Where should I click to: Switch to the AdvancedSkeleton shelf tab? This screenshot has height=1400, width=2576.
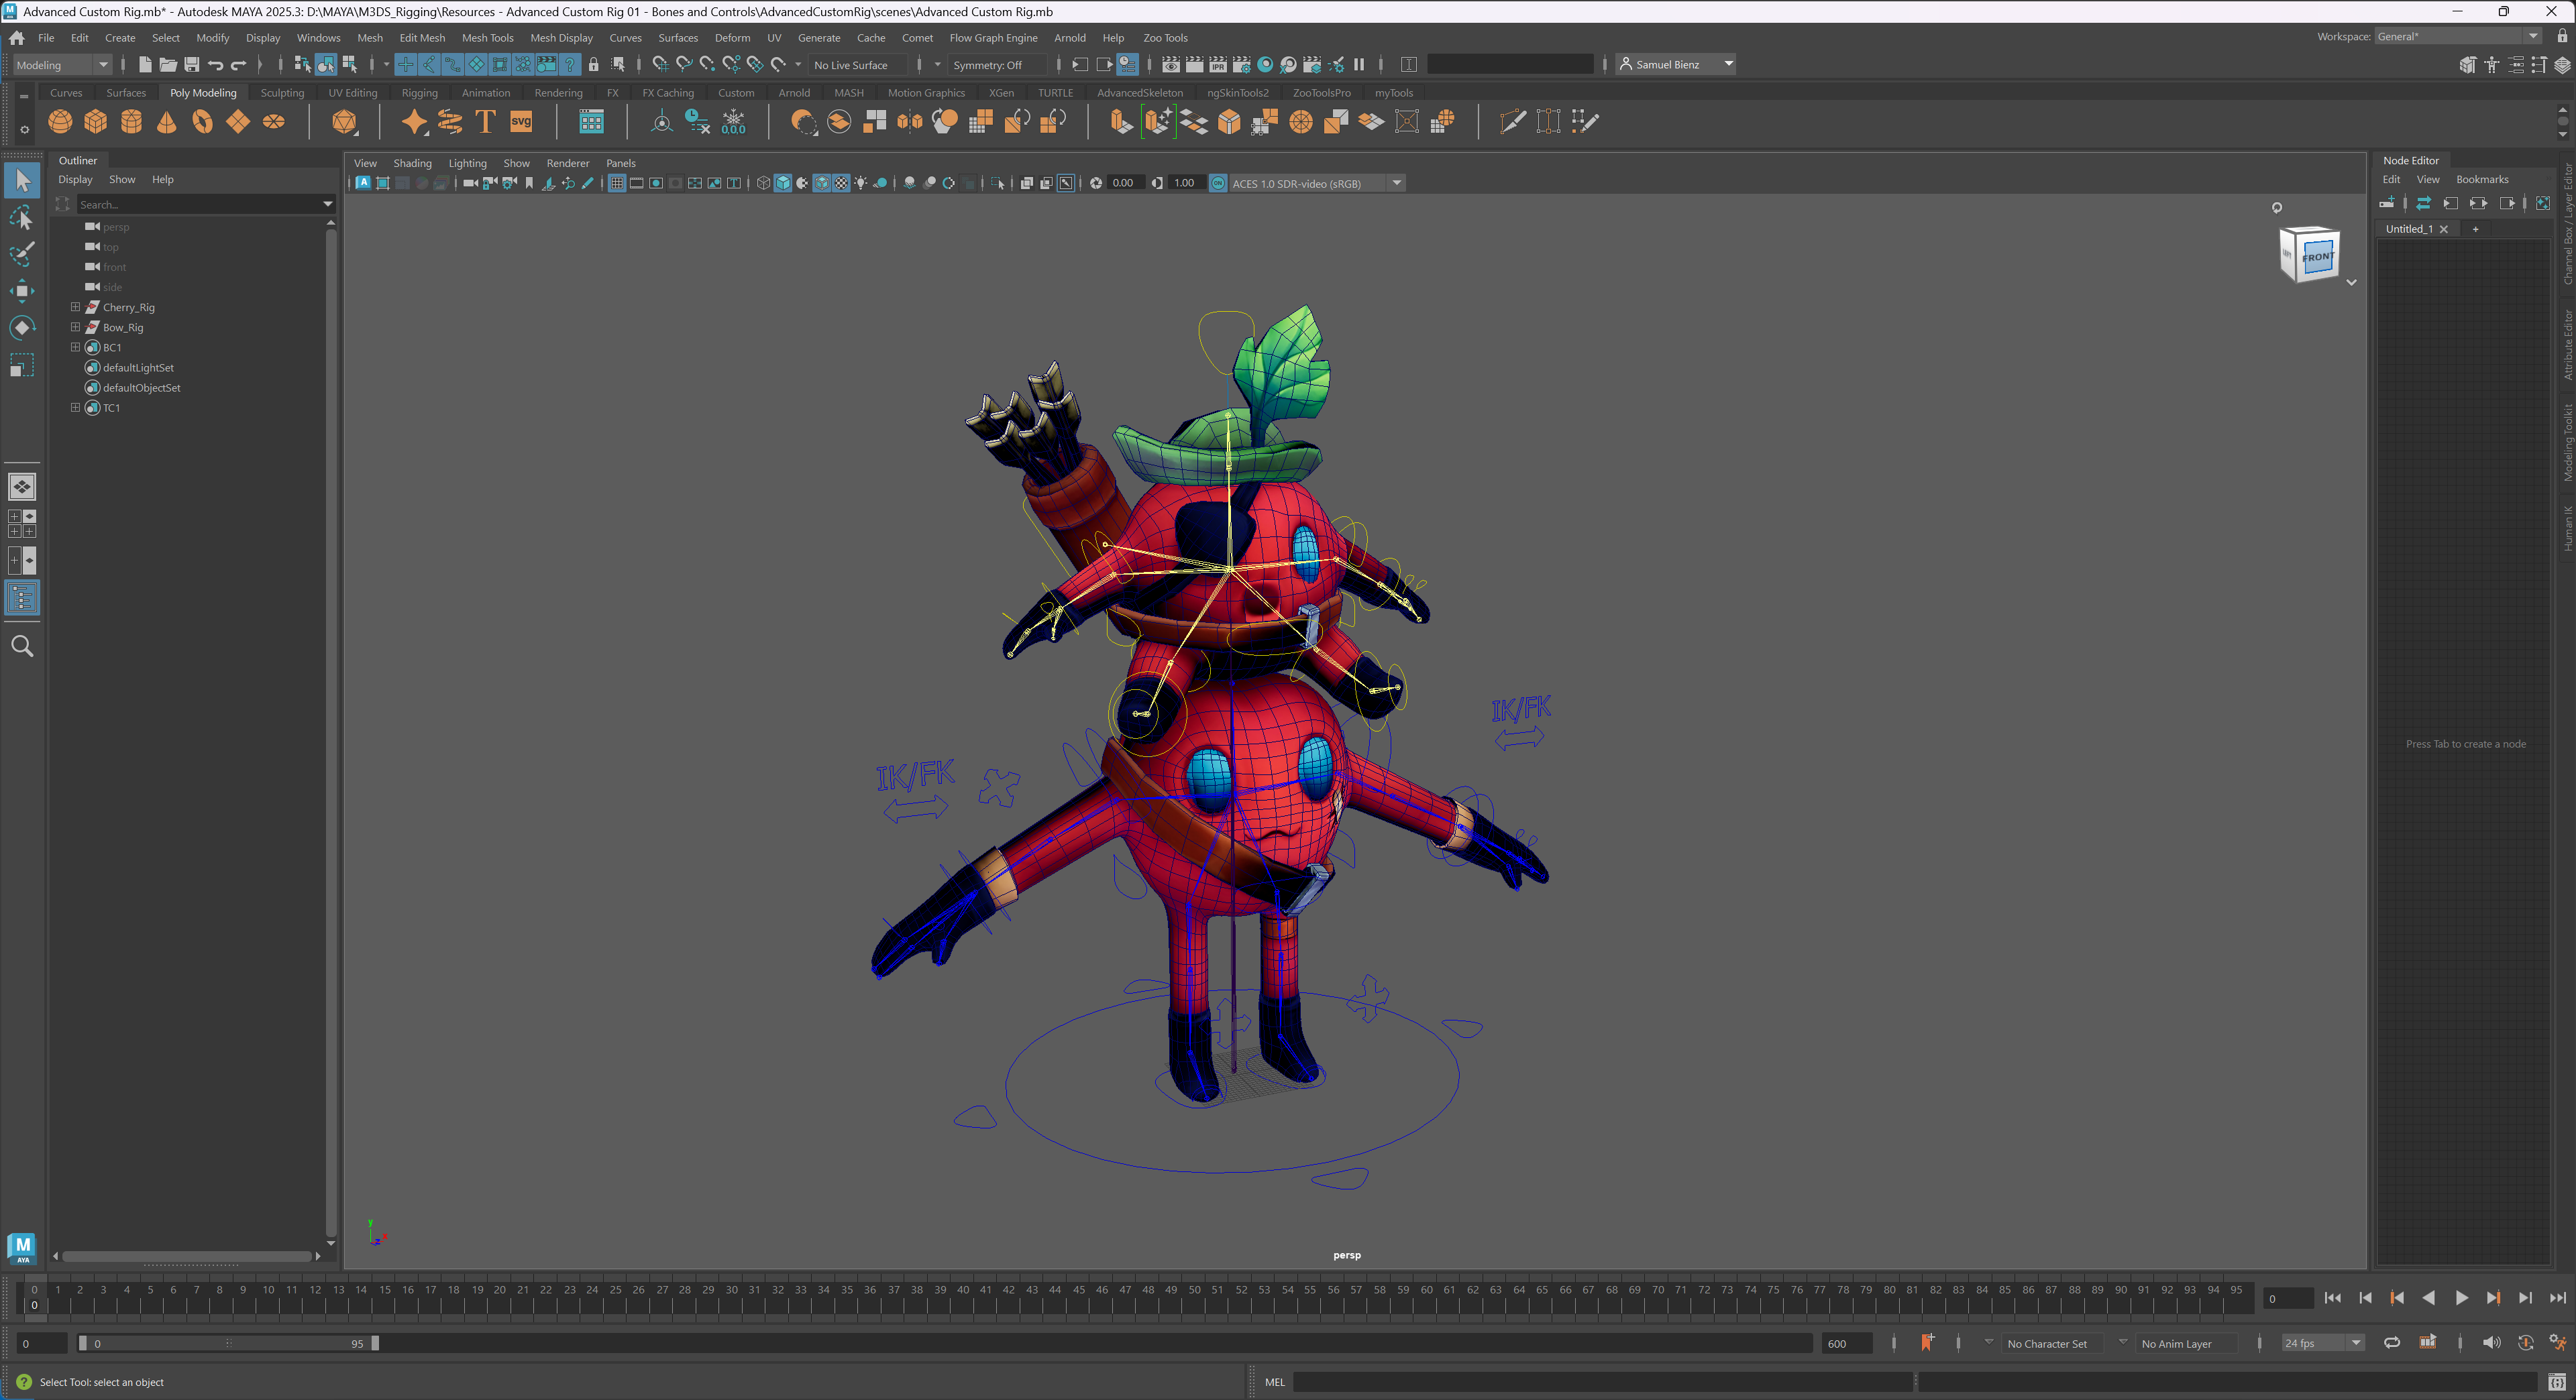[1139, 93]
